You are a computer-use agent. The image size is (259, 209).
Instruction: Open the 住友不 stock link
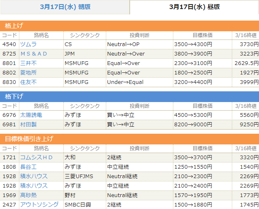(28, 82)
